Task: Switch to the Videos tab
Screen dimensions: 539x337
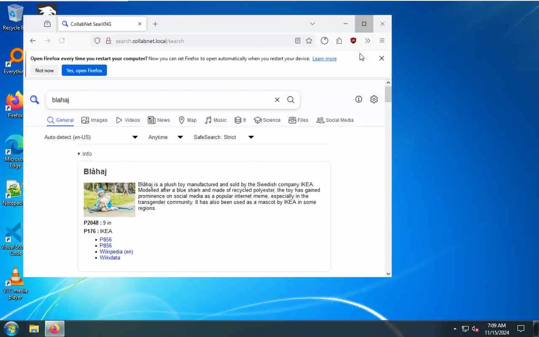Action: coord(128,120)
